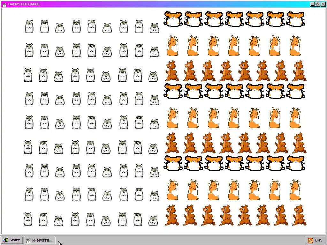
Task: Click the 15:45 clock in the tray
Action: click(x=318, y=241)
